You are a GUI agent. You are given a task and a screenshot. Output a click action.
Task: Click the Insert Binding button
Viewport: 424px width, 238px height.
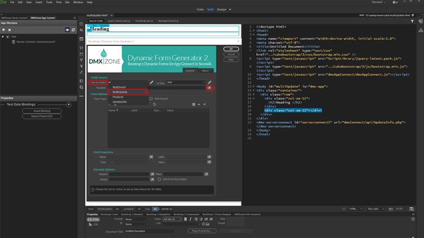tap(42, 111)
